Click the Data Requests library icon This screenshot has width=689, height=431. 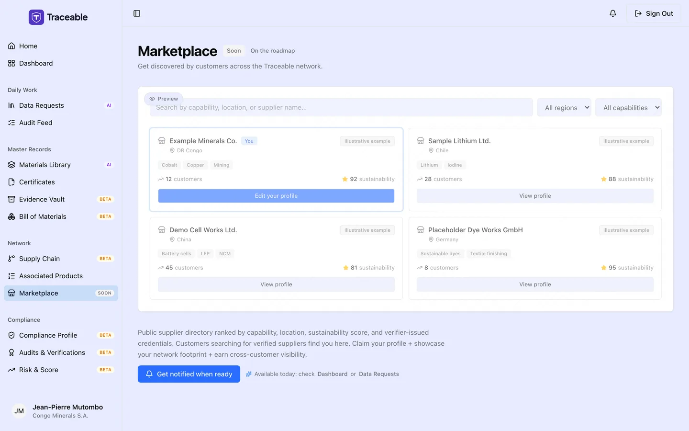pyautogui.click(x=11, y=105)
